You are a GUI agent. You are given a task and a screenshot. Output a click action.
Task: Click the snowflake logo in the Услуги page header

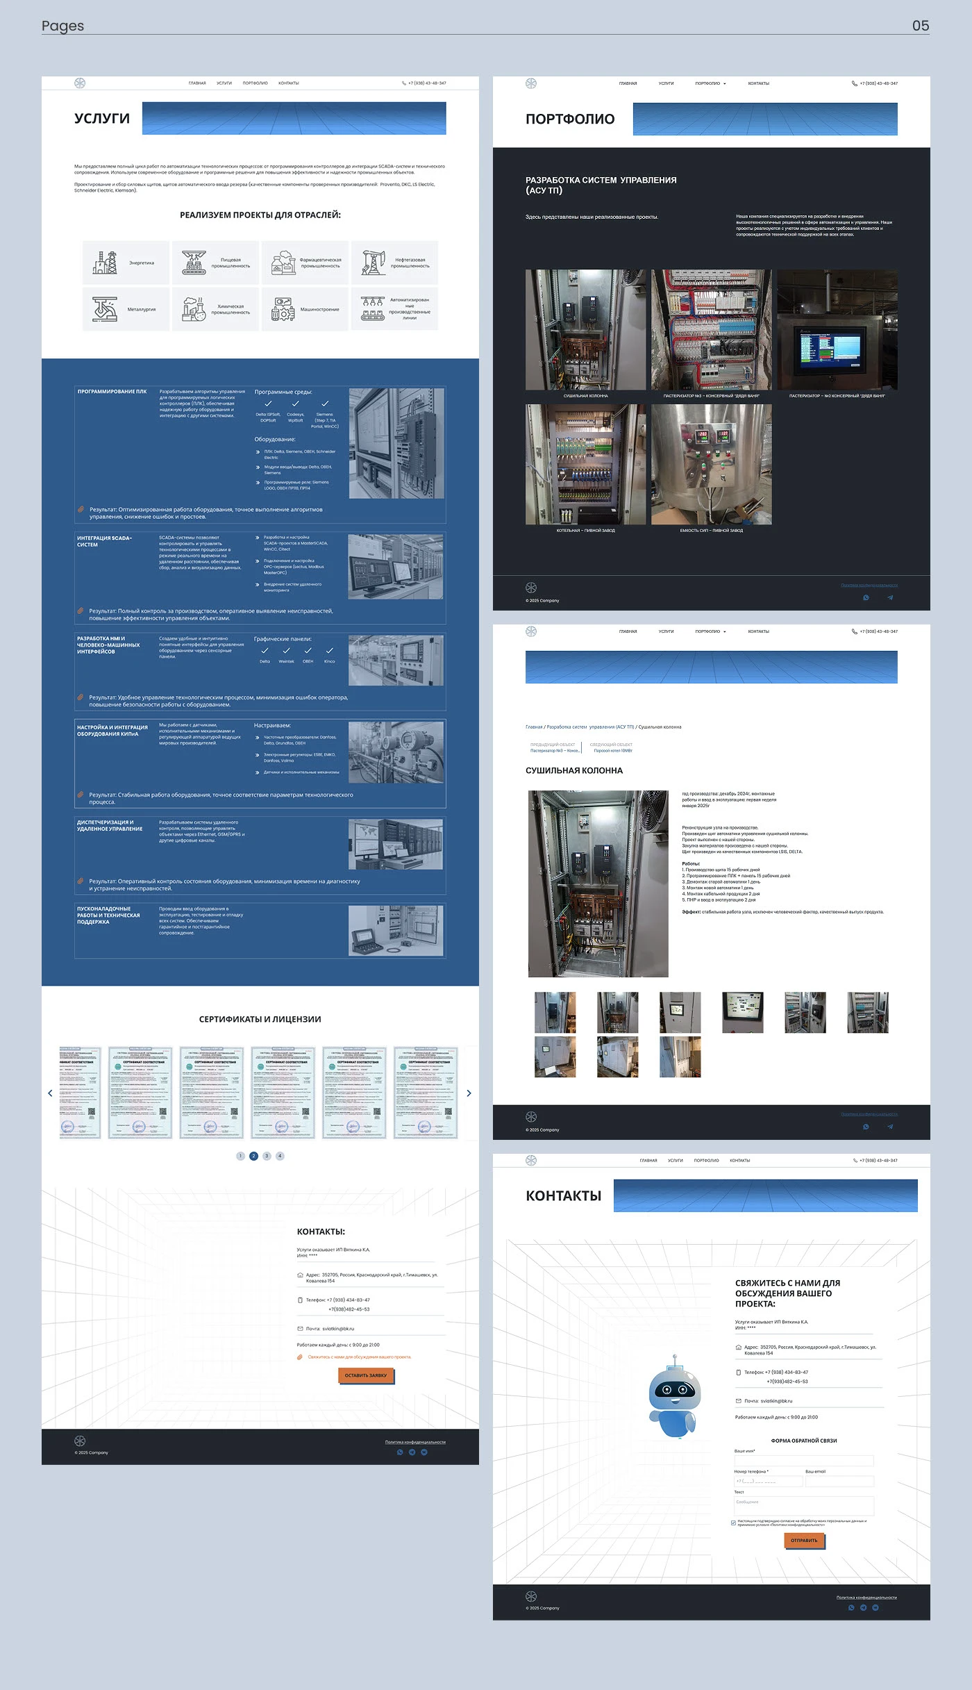(80, 83)
